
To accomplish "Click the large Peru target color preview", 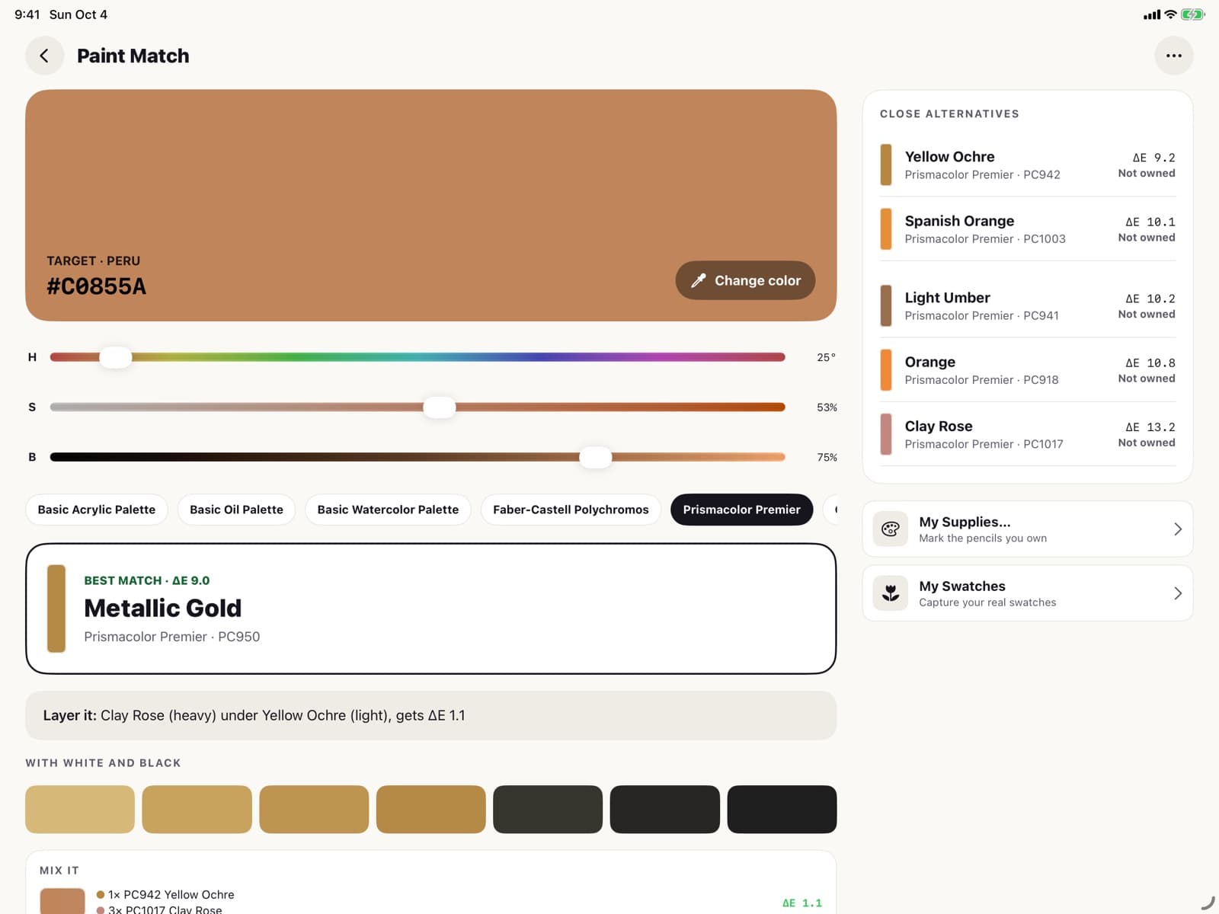I will pyautogui.click(x=430, y=205).
